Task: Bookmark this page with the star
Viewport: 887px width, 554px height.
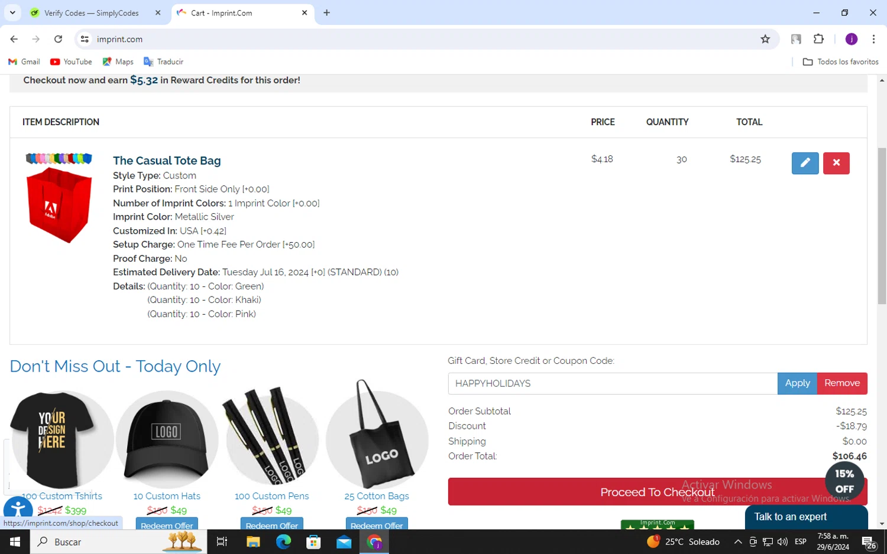Action: coord(765,39)
